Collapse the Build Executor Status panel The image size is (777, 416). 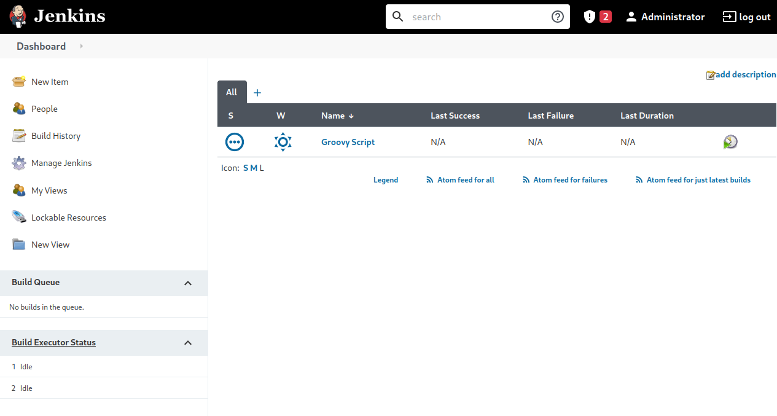[x=188, y=343]
